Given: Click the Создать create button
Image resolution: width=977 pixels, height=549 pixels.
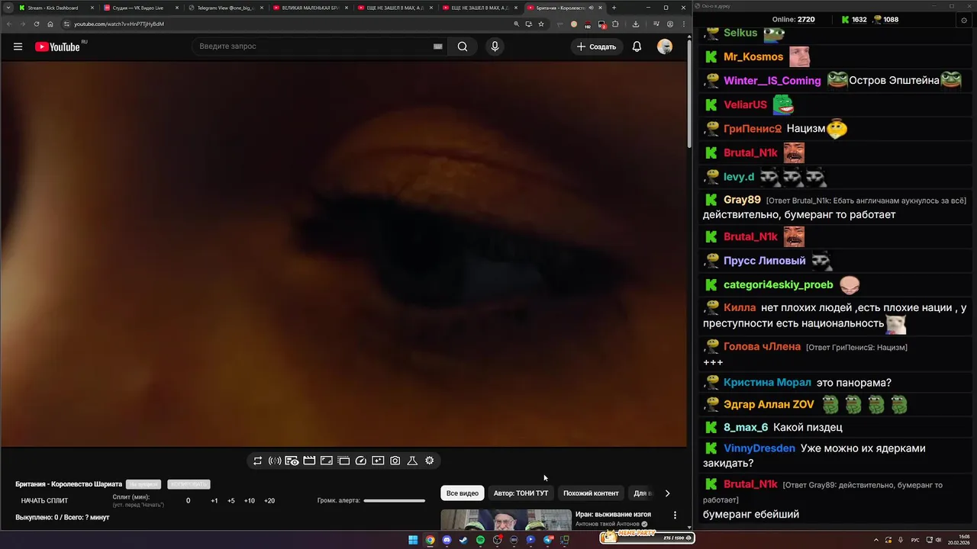Looking at the screenshot, I should (596, 47).
